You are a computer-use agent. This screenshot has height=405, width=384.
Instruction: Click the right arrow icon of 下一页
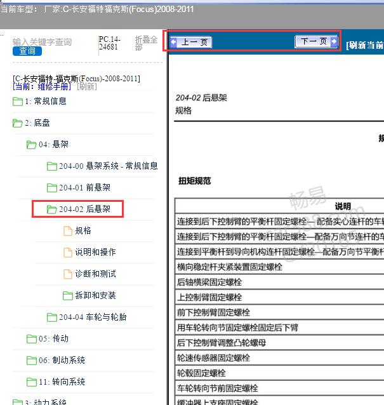[334, 41]
